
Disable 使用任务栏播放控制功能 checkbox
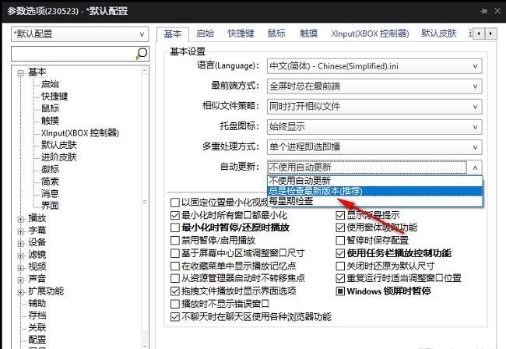(x=340, y=253)
